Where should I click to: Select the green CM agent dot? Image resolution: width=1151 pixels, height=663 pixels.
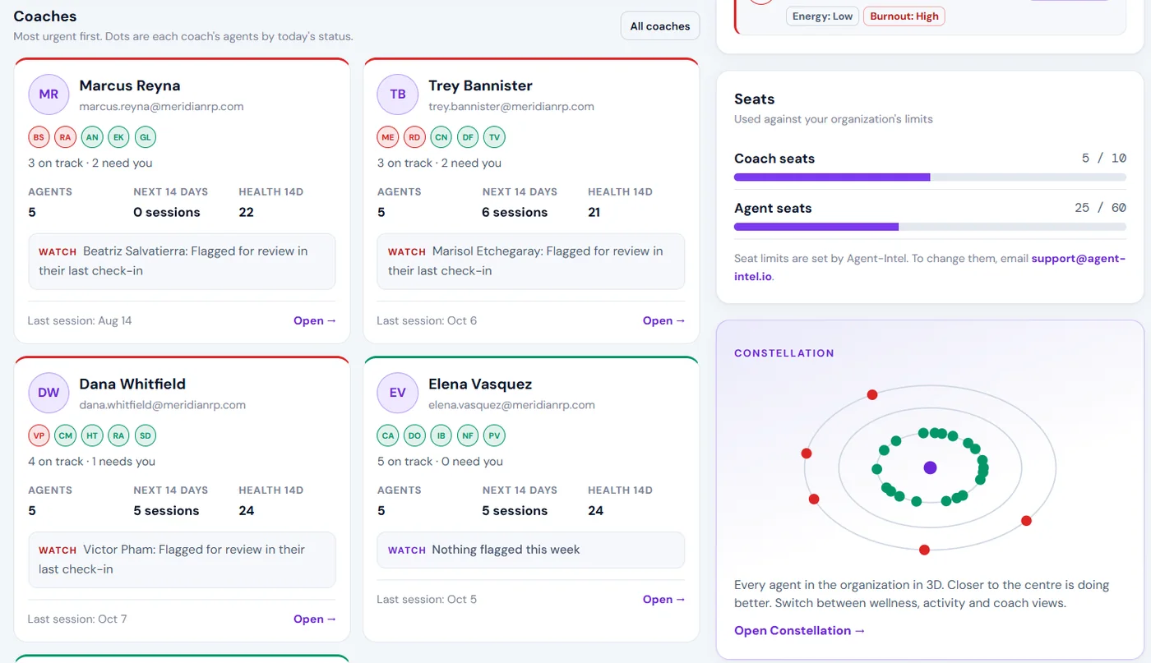click(x=65, y=435)
